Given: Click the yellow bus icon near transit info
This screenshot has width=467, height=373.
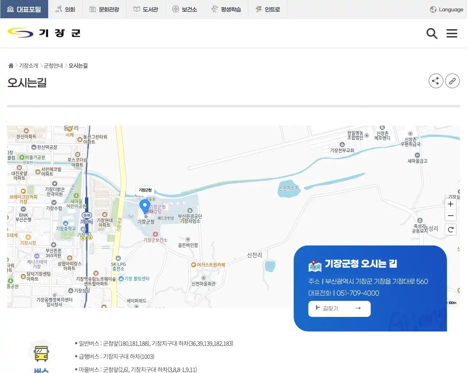Looking at the screenshot, I should click(40, 352).
